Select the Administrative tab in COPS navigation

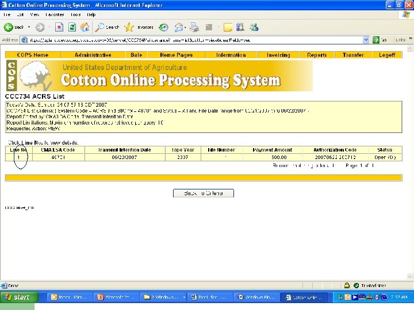[x=93, y=55]
